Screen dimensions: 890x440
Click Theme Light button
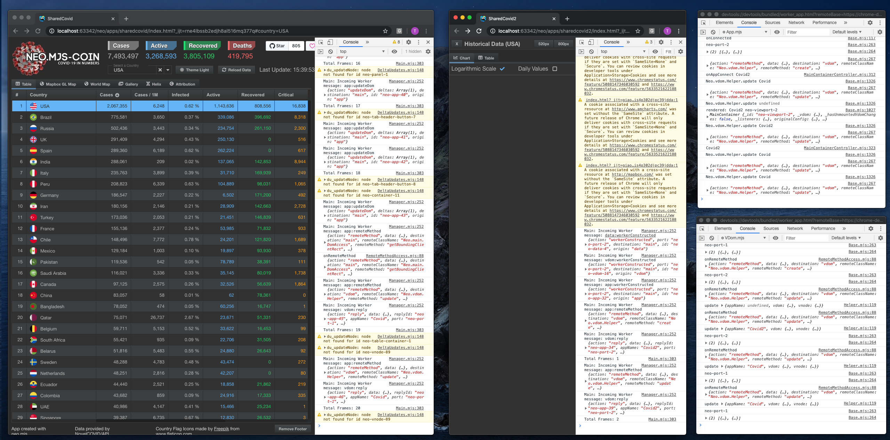tap(194, 70)
